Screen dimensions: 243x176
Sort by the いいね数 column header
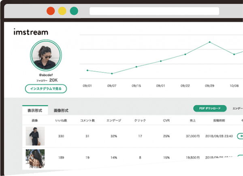[61, 120]
